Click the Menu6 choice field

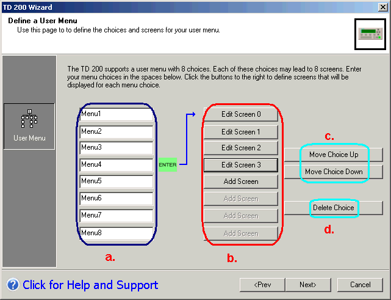(117, 199)
